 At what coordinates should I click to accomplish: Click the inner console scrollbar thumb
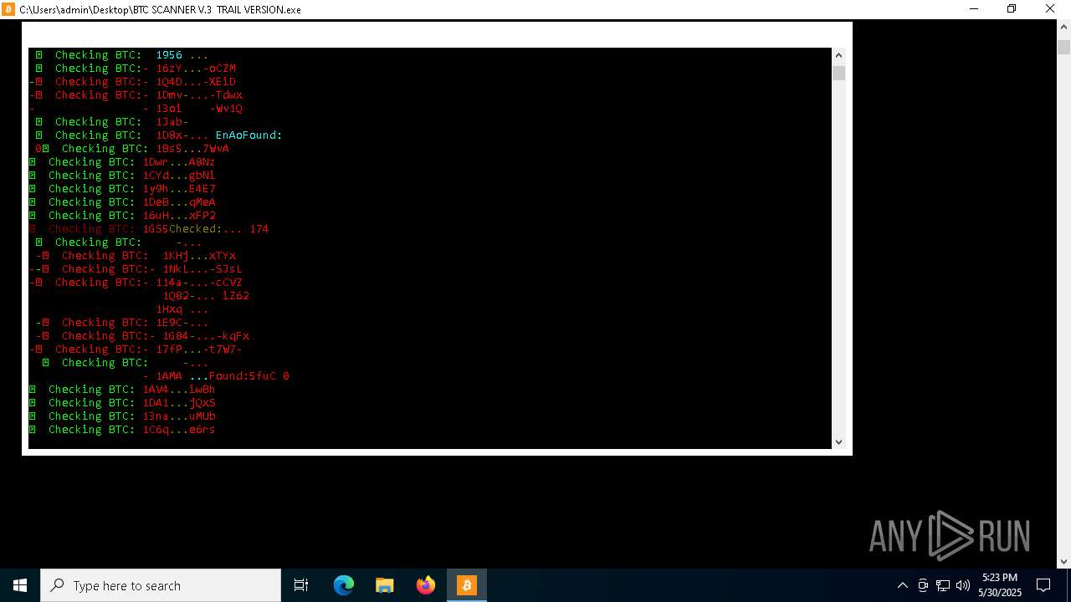838,74
